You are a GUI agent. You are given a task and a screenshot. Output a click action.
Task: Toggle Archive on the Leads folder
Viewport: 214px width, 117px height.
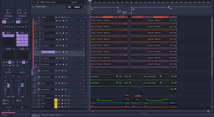coord(69,96)
